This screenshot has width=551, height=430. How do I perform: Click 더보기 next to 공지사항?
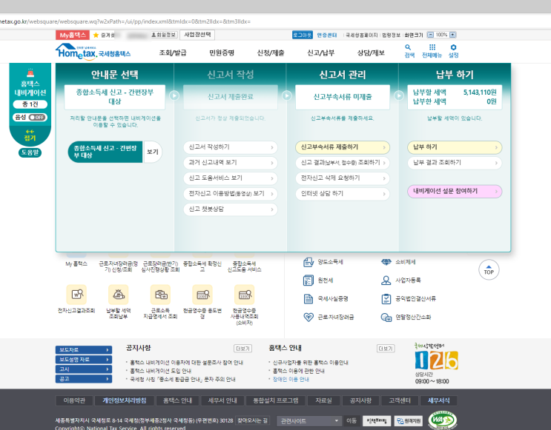242,349
